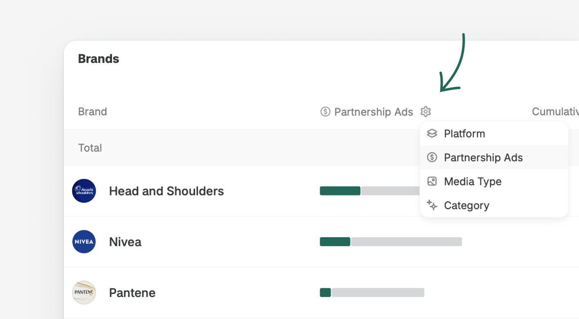Screen dimensions: 579x319
Task: Click the Pantene brand logo
Action: point(84,292)
